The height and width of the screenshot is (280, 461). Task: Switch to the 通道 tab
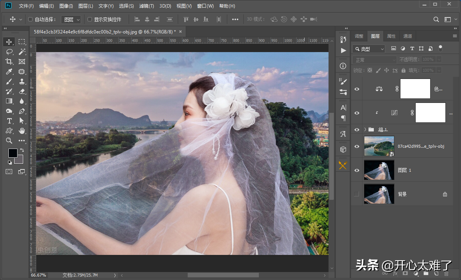(408, 36)
